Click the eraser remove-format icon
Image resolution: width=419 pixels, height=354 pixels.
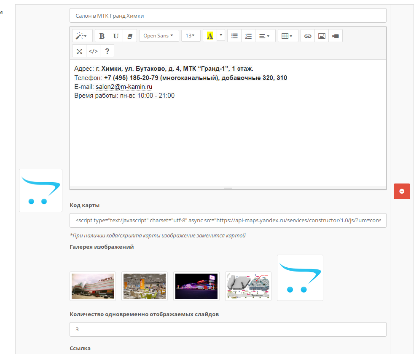[130, 36]
